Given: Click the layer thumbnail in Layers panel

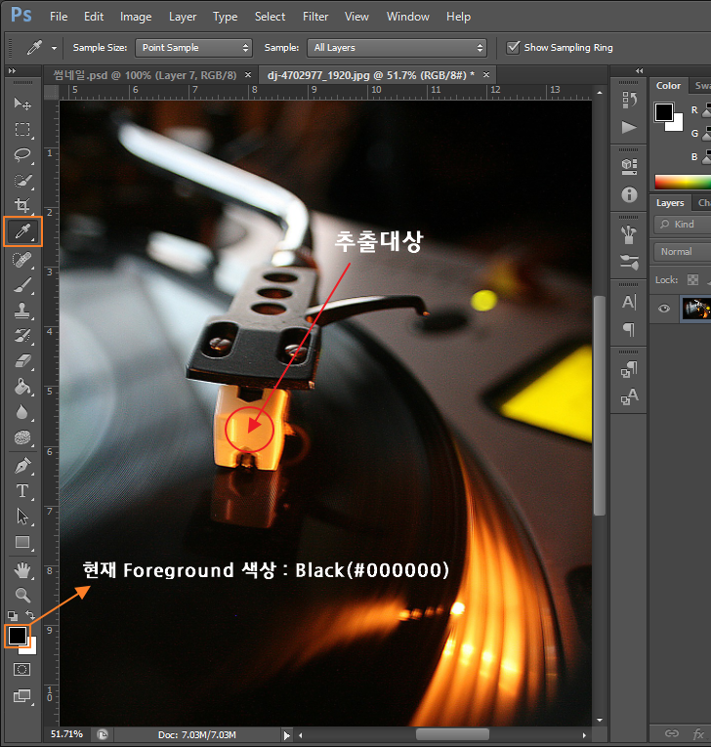Looking at the screenshot, I should (696, 309).
